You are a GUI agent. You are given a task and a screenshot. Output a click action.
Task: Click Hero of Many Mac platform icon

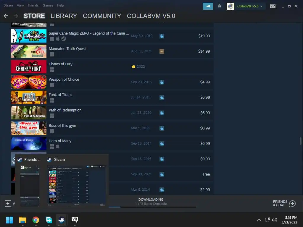click(58, 146)
